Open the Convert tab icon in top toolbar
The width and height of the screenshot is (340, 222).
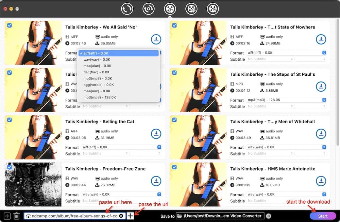click(x=127, y=9)
